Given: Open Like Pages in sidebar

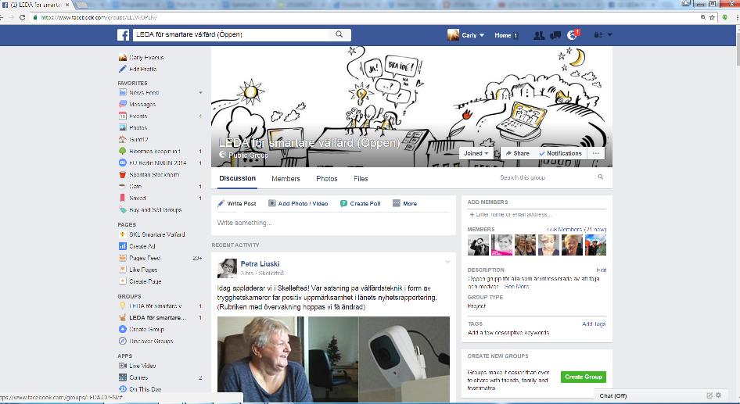Looking at the screenshot, I should [143, 270].
